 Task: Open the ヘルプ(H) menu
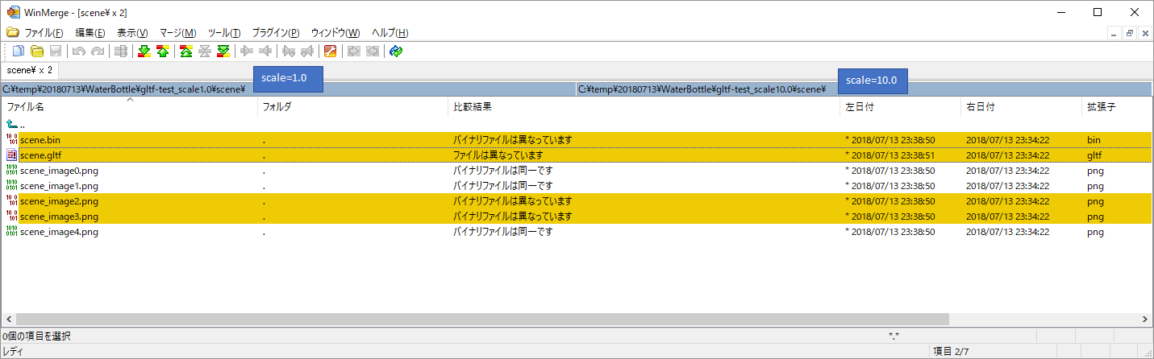click(x=390, y=33)
